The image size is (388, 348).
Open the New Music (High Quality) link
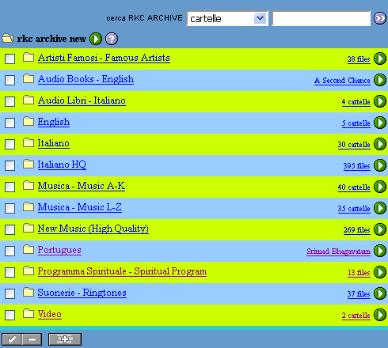tap(93, 229)
